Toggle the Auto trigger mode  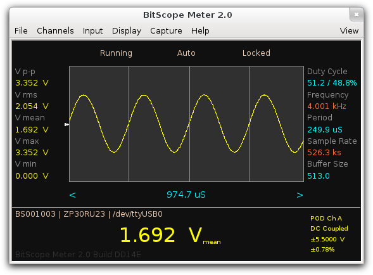coord(186,53)
